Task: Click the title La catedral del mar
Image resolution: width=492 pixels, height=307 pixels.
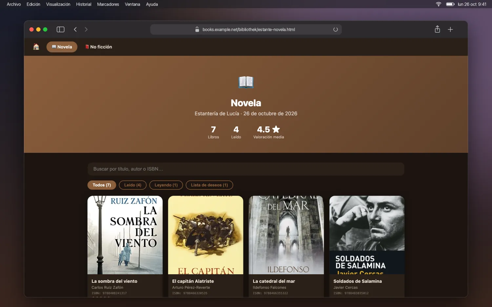Action: coord(274,281)
